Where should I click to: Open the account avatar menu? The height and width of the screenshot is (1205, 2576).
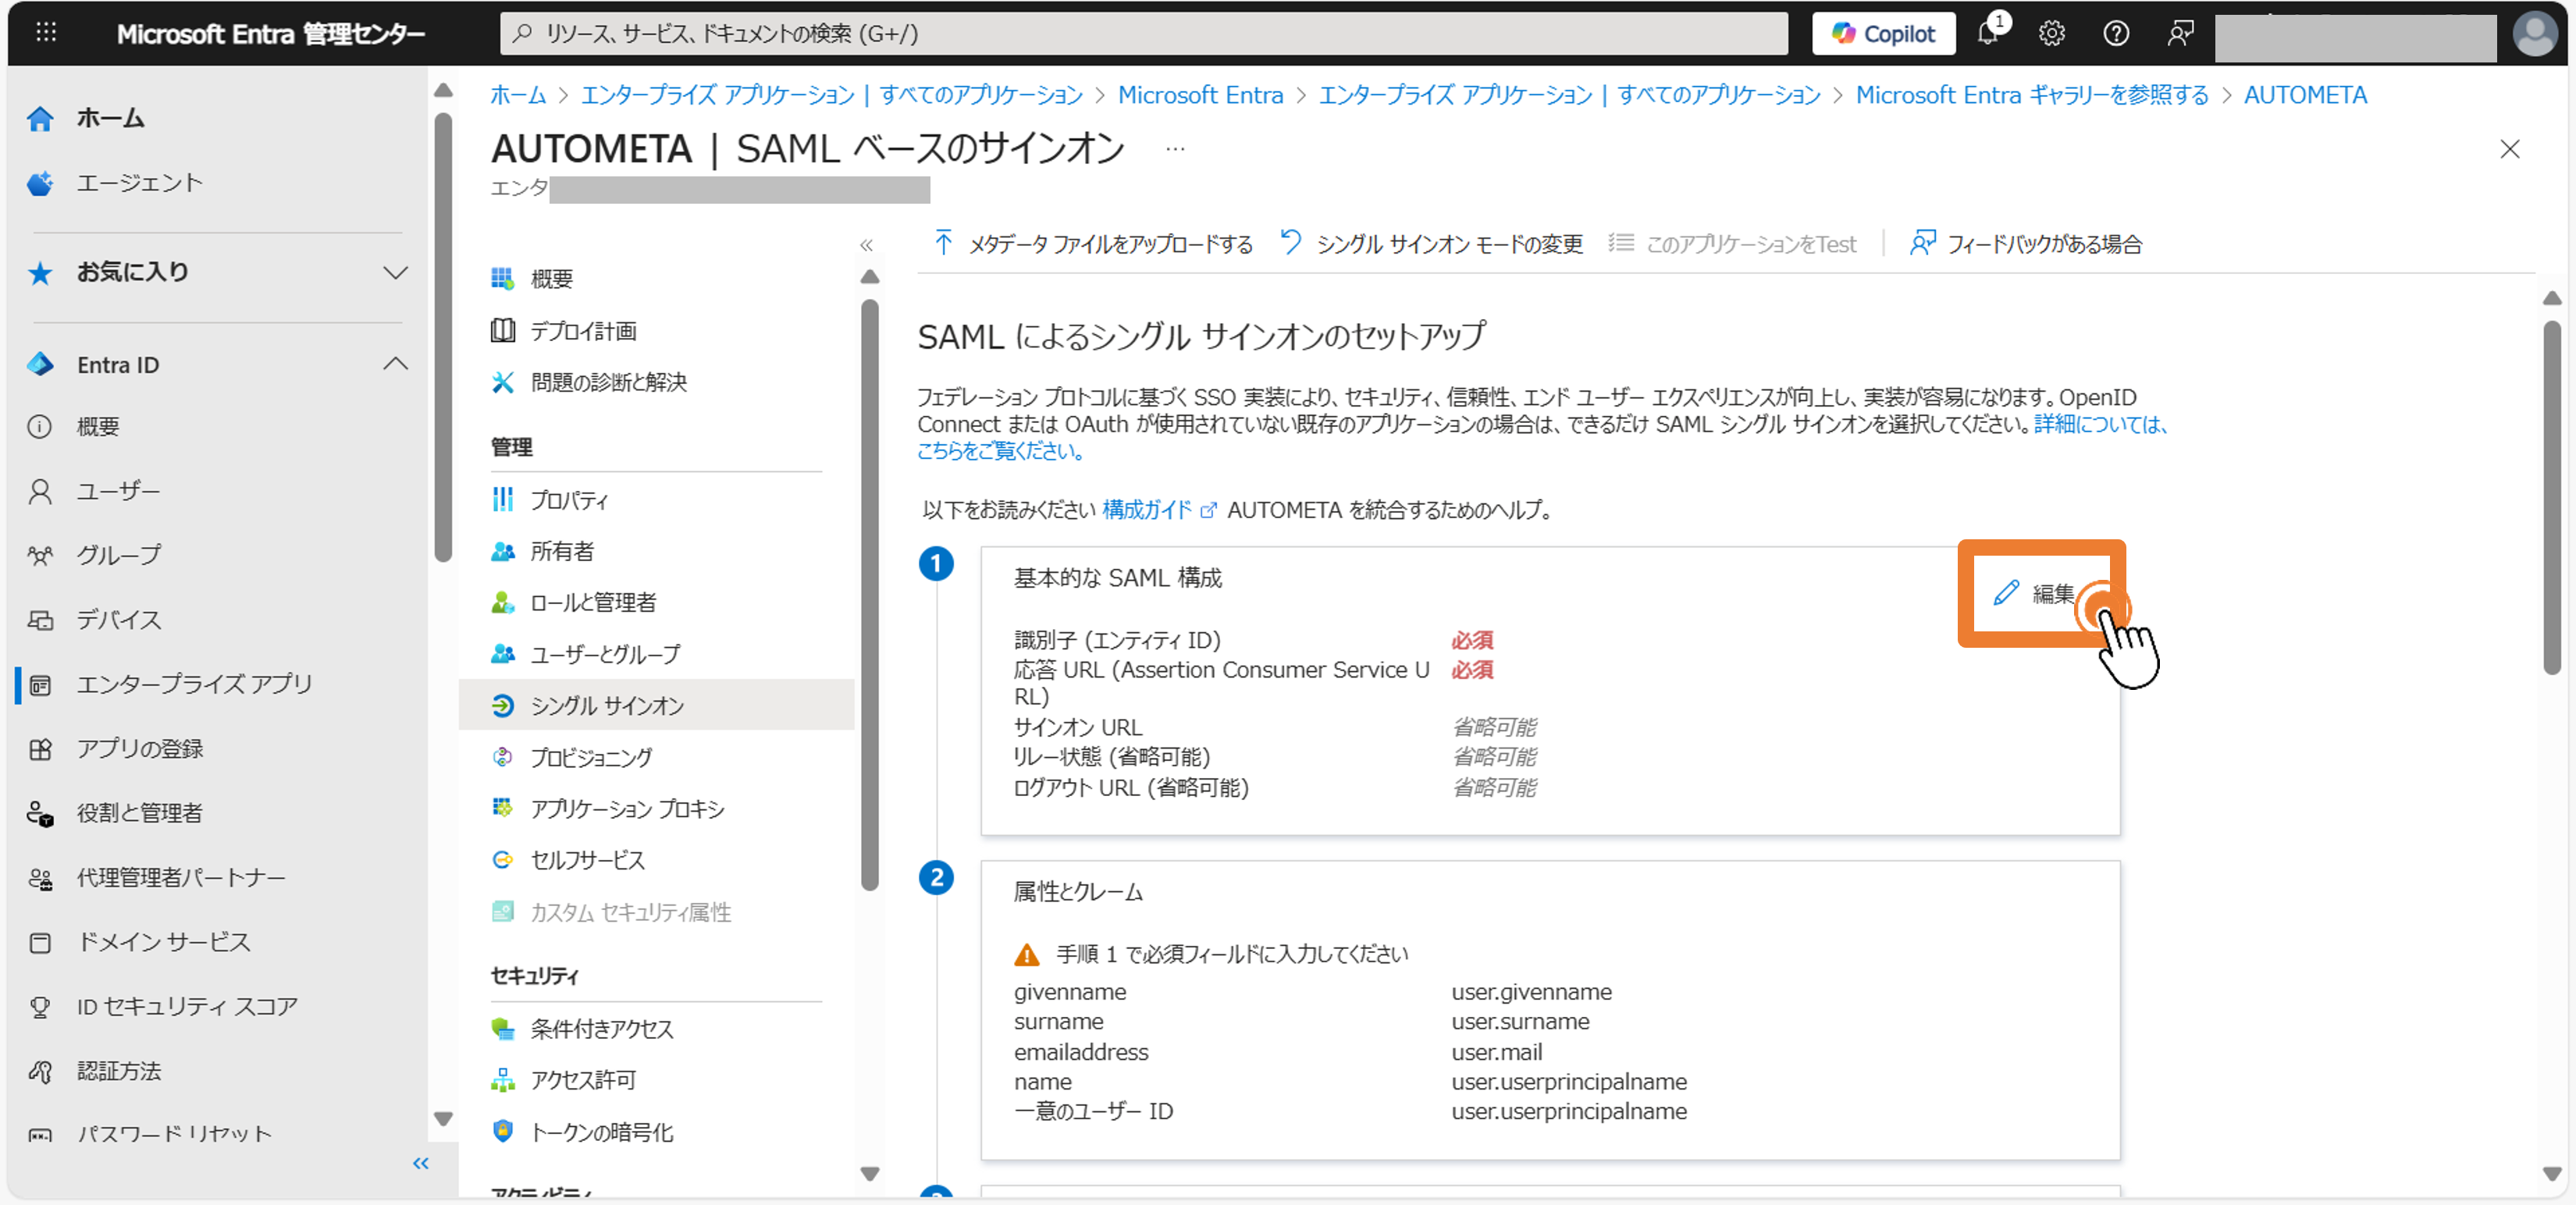coord(2535,34)
